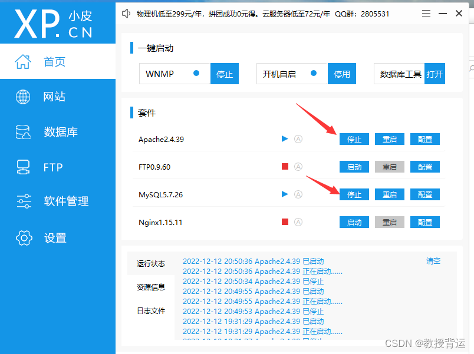This screenshot has width=474, height=354.
Task: Open the Nginx1.15.11 config
Action: 425,222
